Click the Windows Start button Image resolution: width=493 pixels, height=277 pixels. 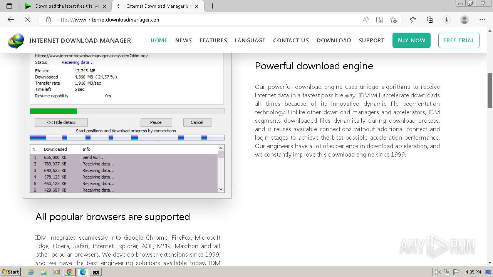tap(11, 272)
